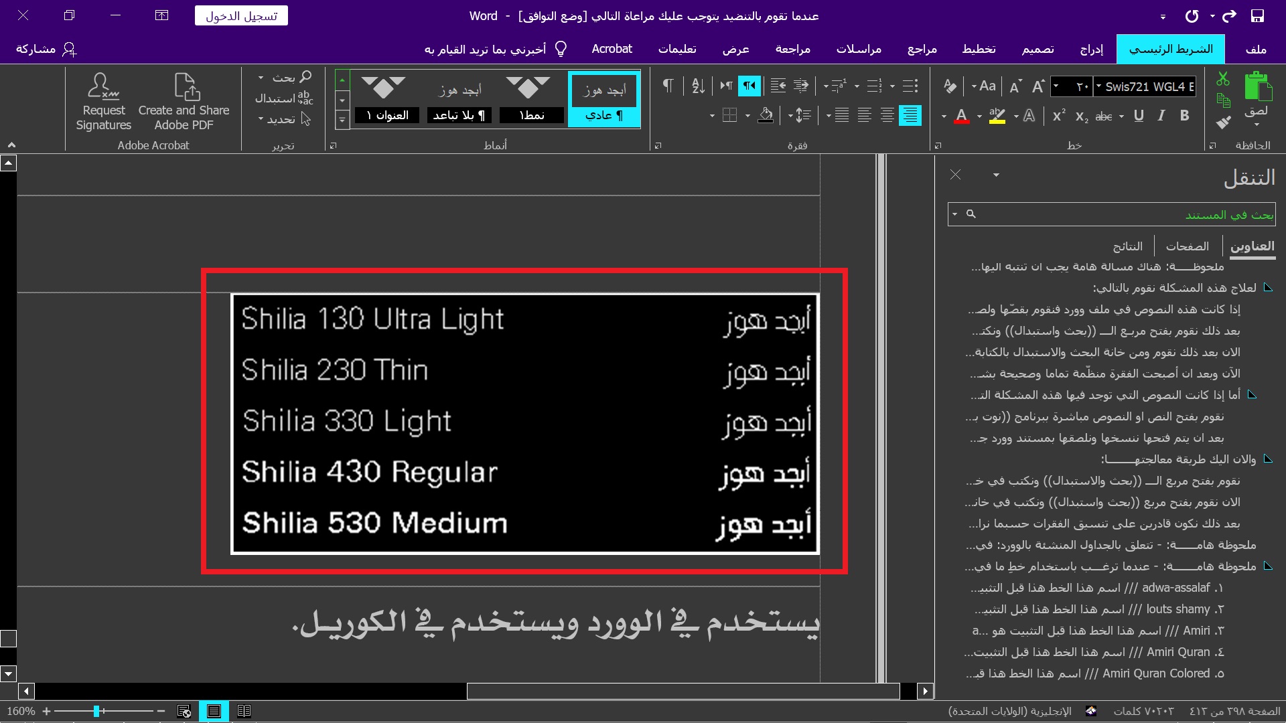Click the paragraph shading bucket icon
The width and height of the screenshot is (1286, 723).
click(x=766, y=116)
